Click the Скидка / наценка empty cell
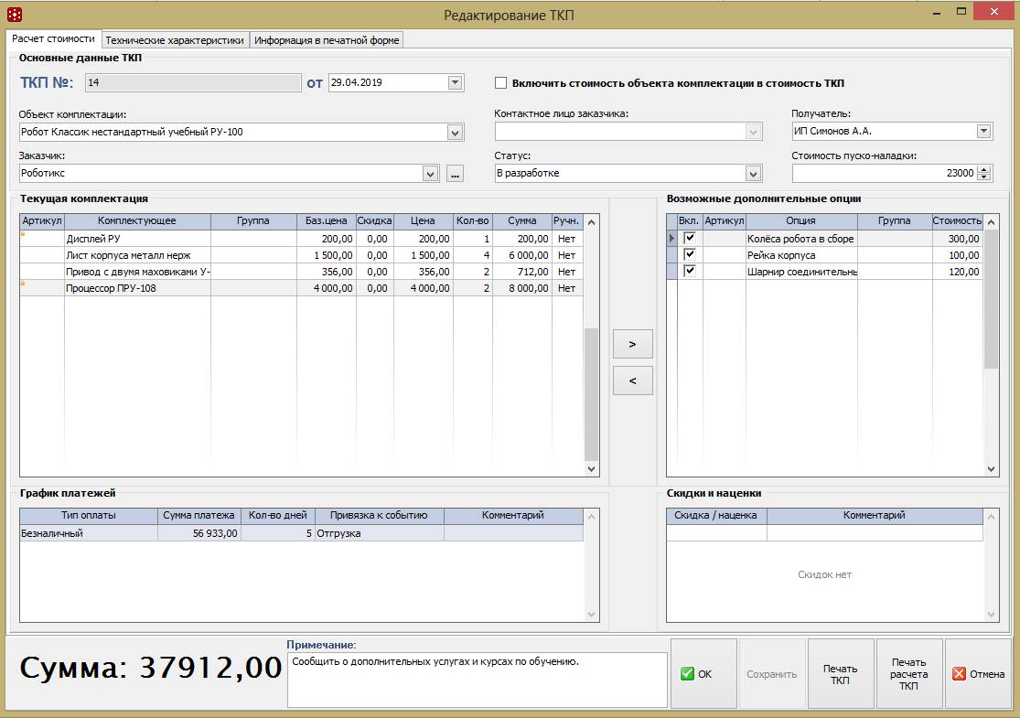The width and height of the screenshot is (1020, 718). 716,532
